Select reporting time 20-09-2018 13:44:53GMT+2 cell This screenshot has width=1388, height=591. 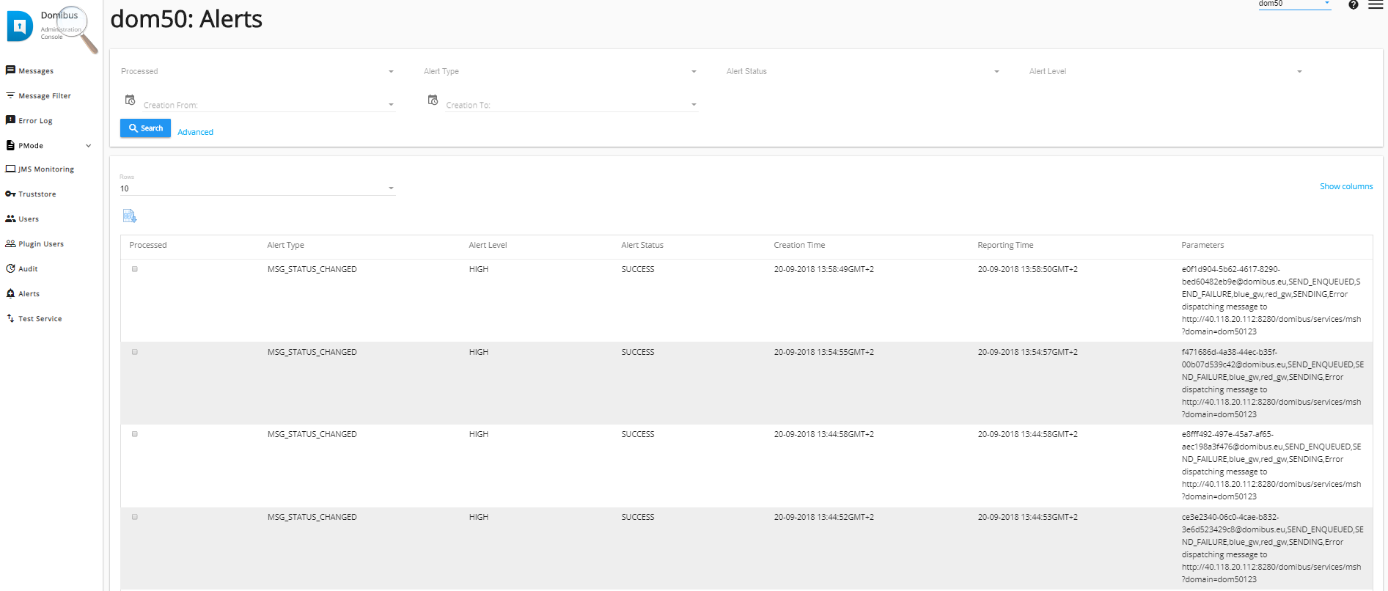(x=1027, y=517)
